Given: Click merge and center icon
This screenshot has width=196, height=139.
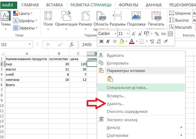Looking at the screenshot, I should 170,34.
